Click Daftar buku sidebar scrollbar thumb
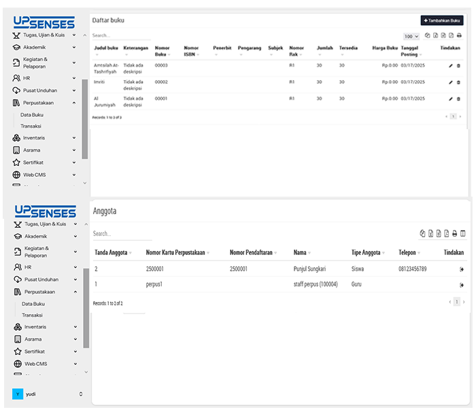The width and height of the screenshot is (476, 408). 85,119
